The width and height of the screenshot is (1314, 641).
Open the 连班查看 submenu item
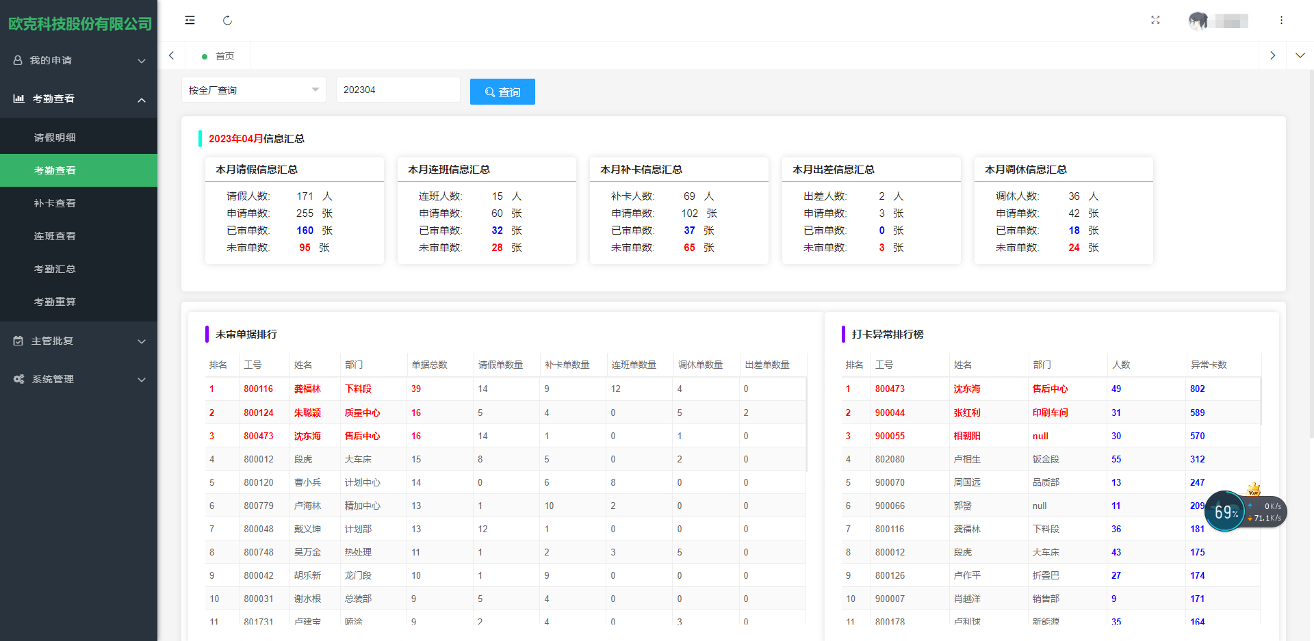coord(79,236)
